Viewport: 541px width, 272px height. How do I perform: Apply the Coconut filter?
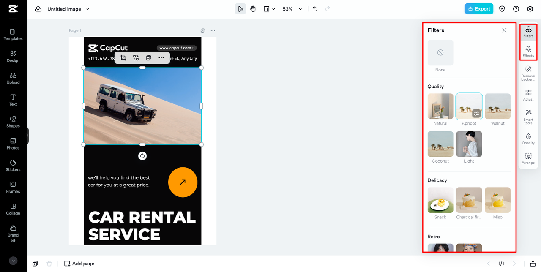(x=440, y=144)
